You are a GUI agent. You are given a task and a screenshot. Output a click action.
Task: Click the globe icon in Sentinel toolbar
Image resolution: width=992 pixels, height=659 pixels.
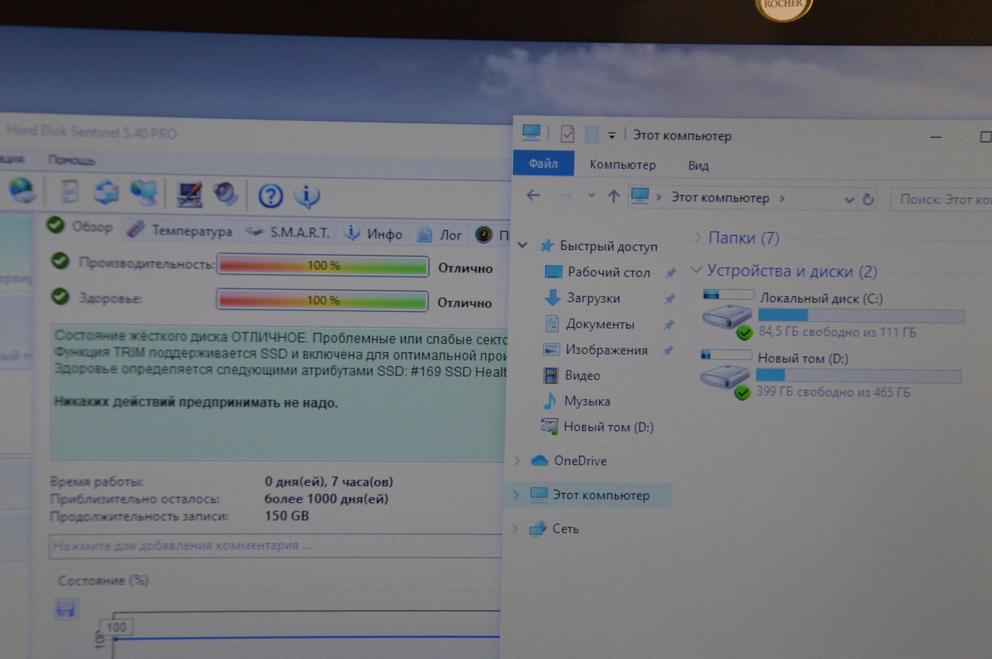(x=23, y=191)
